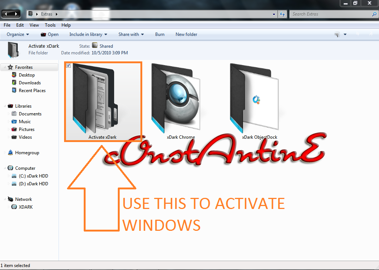Select Computer in the navigation pane

(x=25, y=168)
